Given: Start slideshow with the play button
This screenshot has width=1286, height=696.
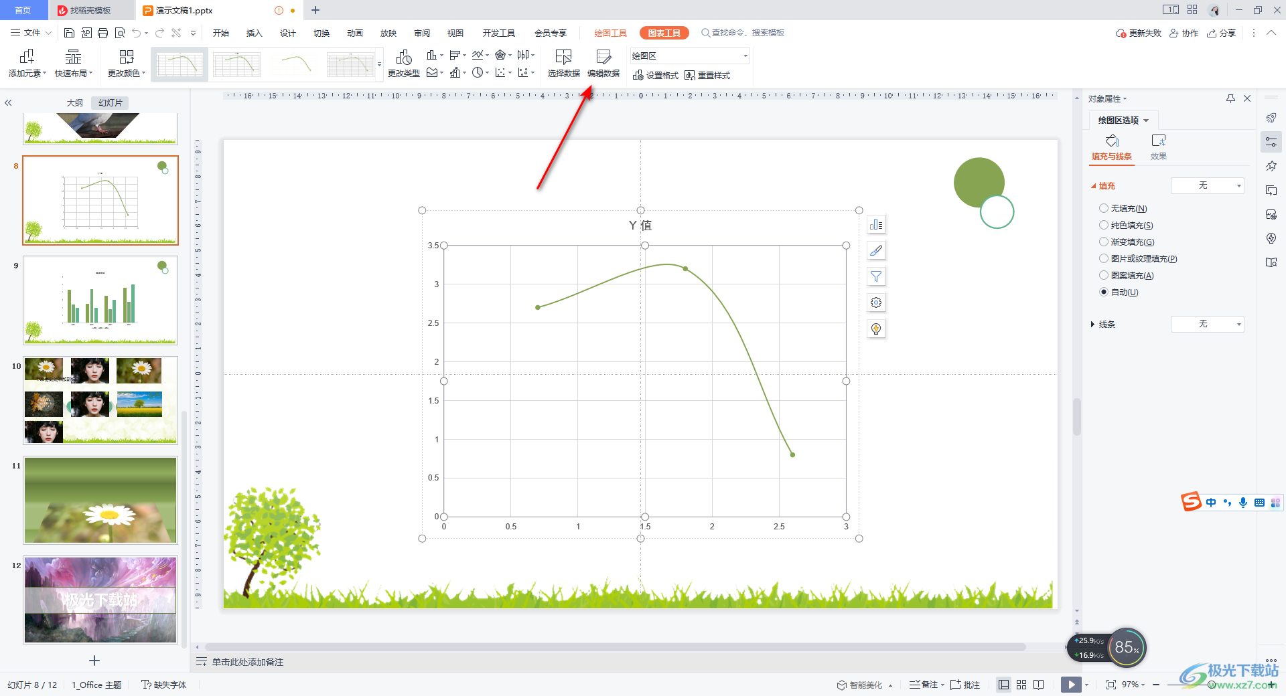Looking at the screenshot, I should coord(1070,685).
